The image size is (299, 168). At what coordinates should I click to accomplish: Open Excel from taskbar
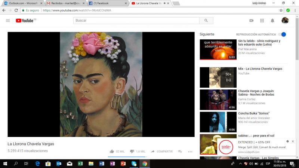pyautogui.click(x=80, y=164)
